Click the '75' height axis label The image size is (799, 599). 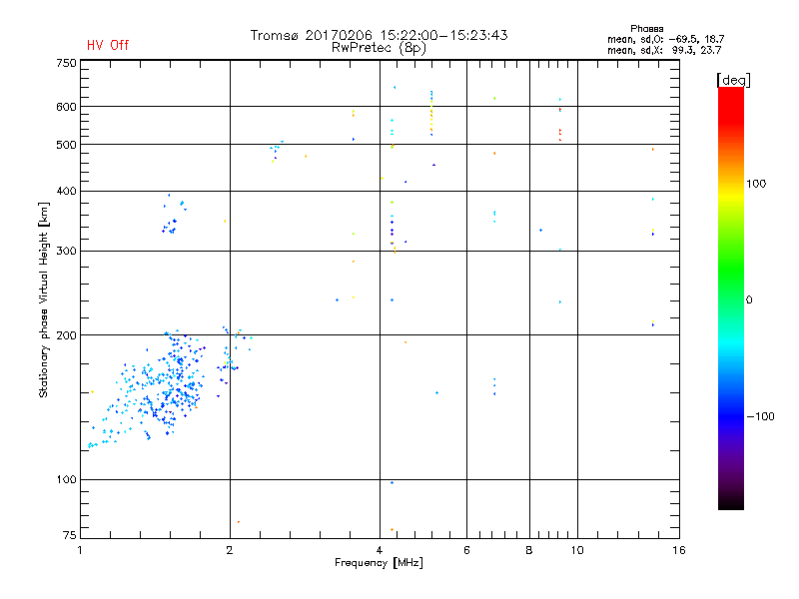70,535
